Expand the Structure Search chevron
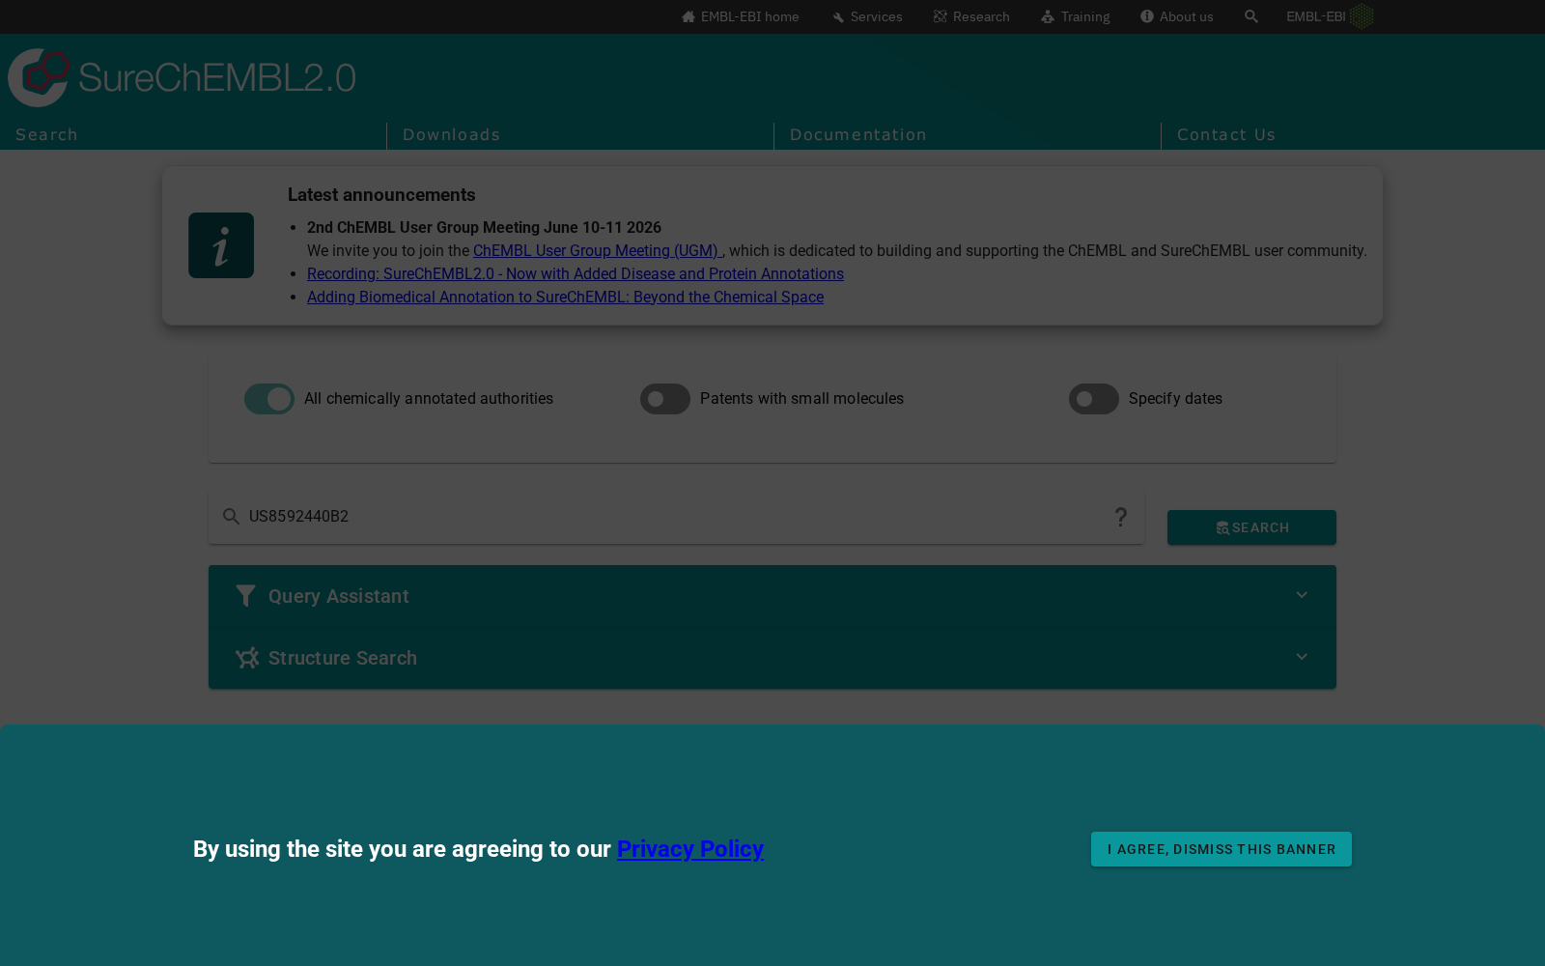The width and height of the screenshot is (1545, 966). [1302, 657]
